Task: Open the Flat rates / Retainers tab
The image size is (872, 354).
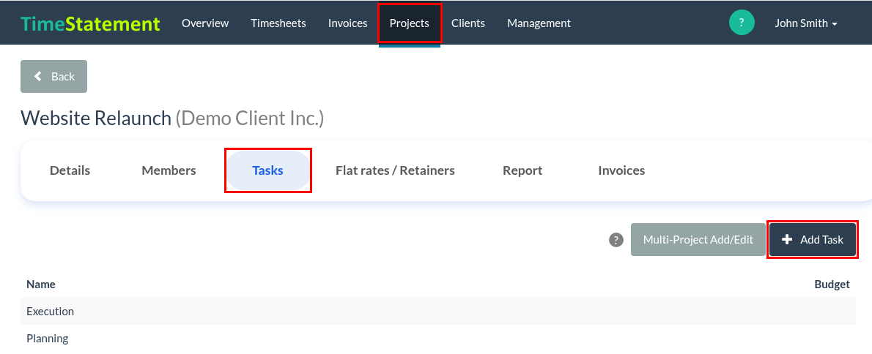Action: click(x=395, y=170)
